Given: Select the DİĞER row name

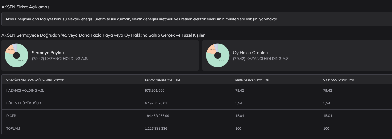Looking at the screenshot, I should point(11,116).
